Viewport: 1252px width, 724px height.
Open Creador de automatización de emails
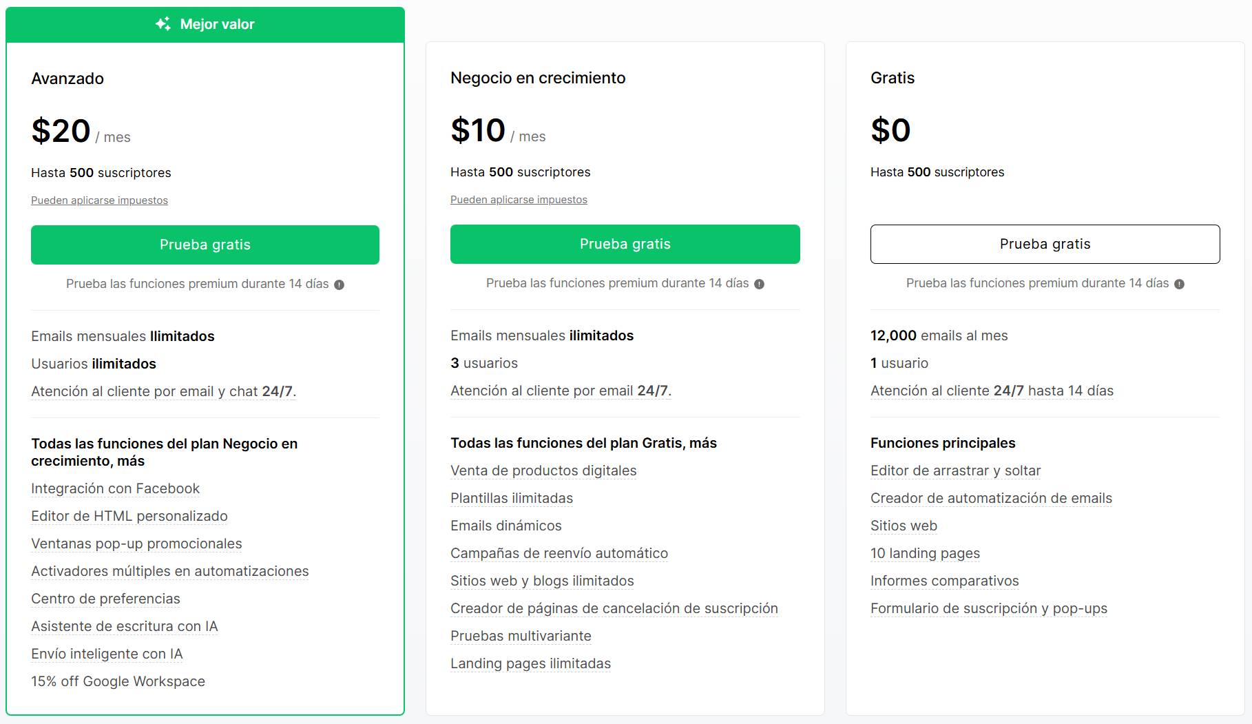990,498
